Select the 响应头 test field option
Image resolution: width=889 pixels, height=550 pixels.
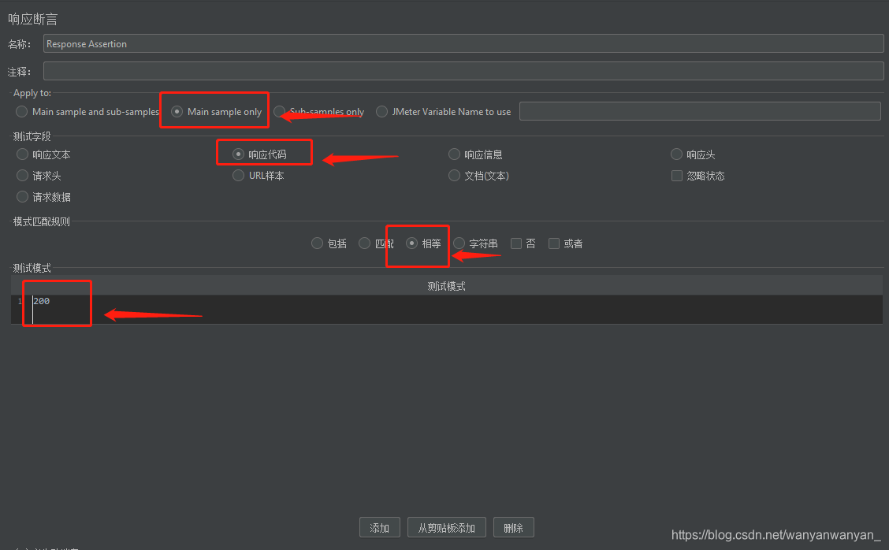point(676,154)
